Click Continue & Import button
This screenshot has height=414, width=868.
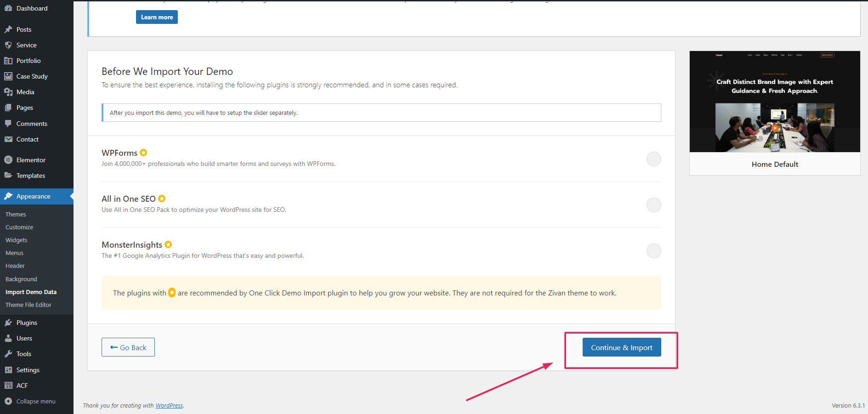622,347
